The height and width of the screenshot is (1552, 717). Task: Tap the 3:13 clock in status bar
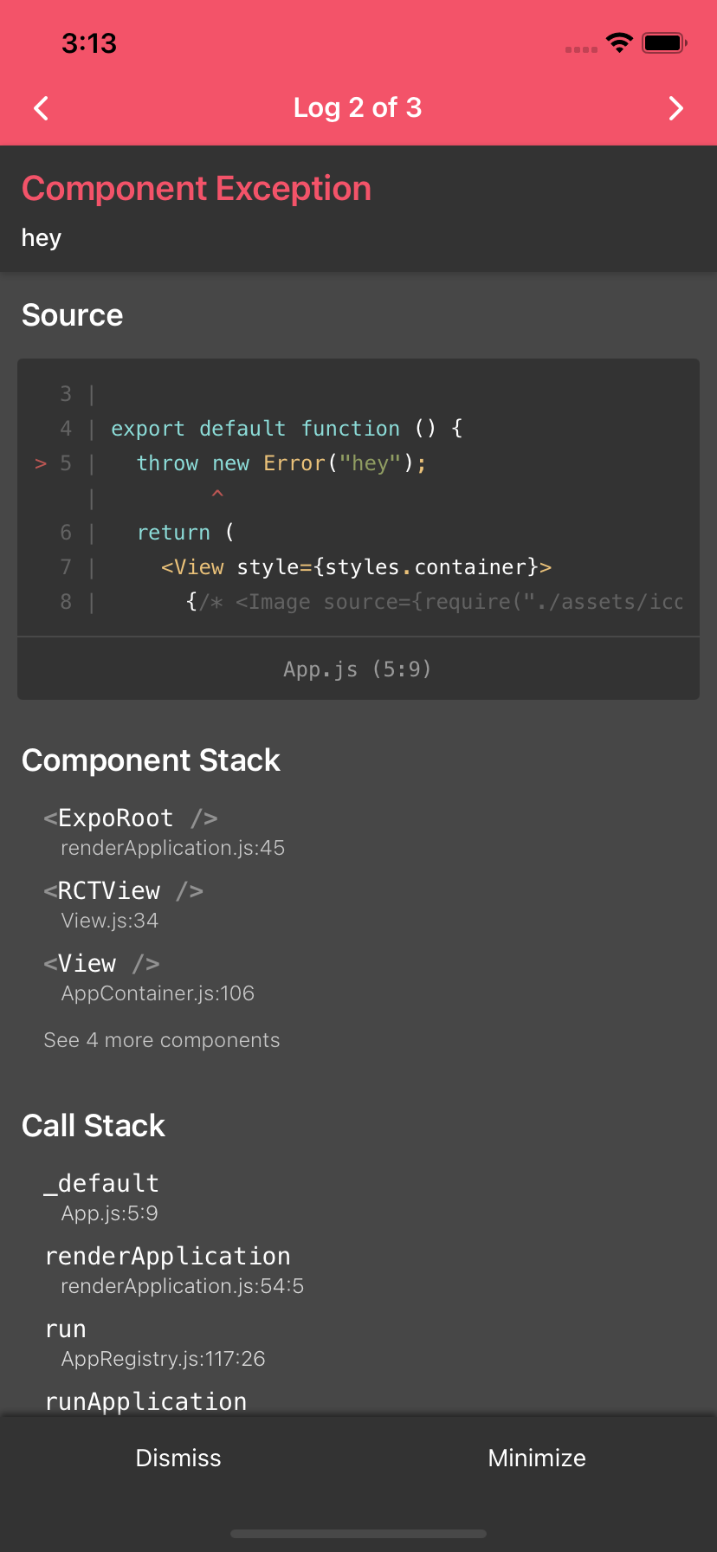coord(89,43)
